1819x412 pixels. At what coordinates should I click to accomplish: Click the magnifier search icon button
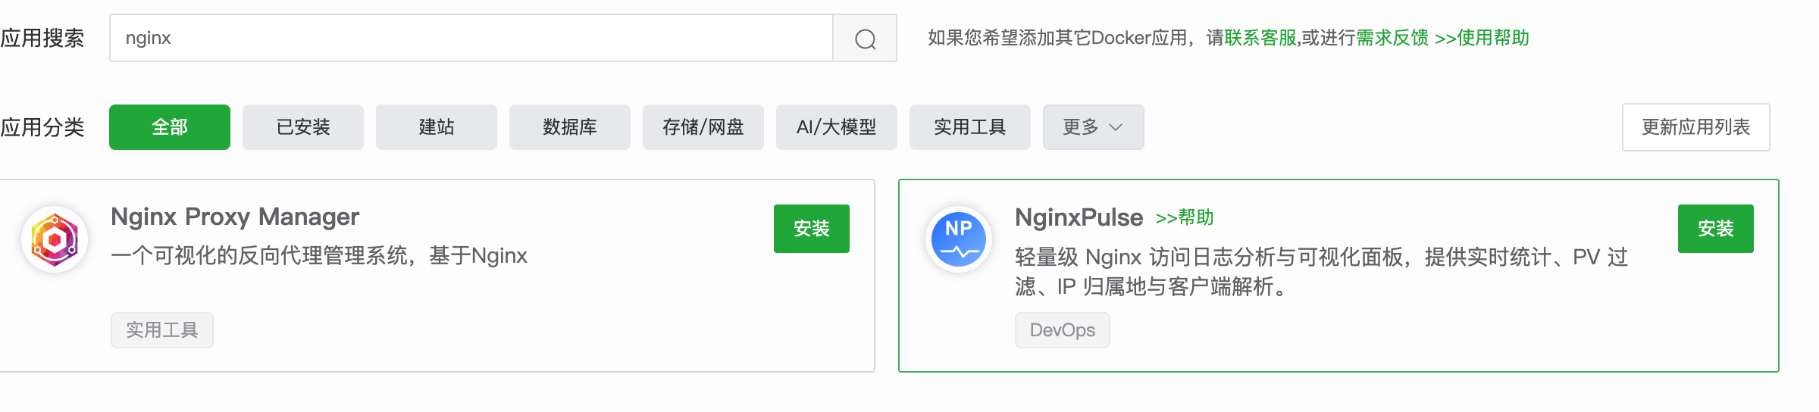point(865,39)
